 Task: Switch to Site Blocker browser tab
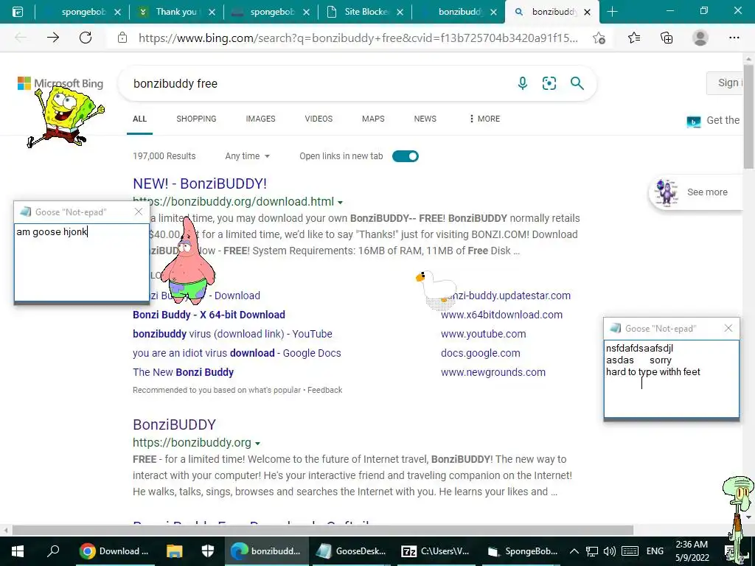pos(365,12)
